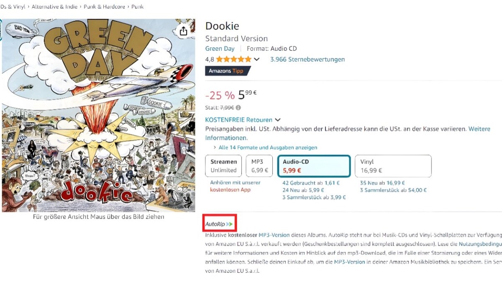Screen dimensions: 502x282
Task: Open 42 Gebraucht ab 1,61 € offers
Action: [311, 183]
